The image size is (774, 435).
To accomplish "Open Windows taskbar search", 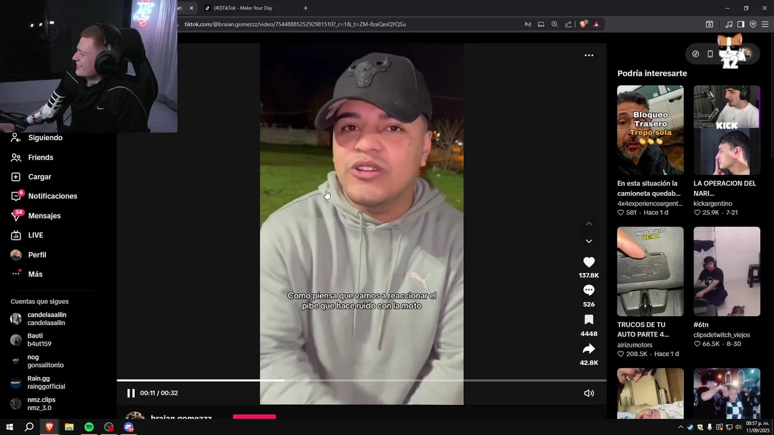I will (29, 427).
